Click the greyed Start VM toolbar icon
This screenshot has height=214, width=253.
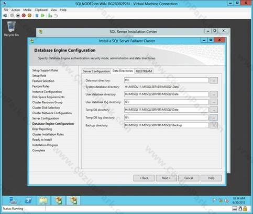(12, 16)
